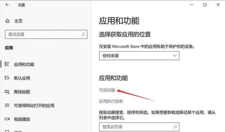Click the magnifier icon in 搜索此列表 box
Image resolution: width=225 pixels, height=132 pixels.
(x=175, y=127)
